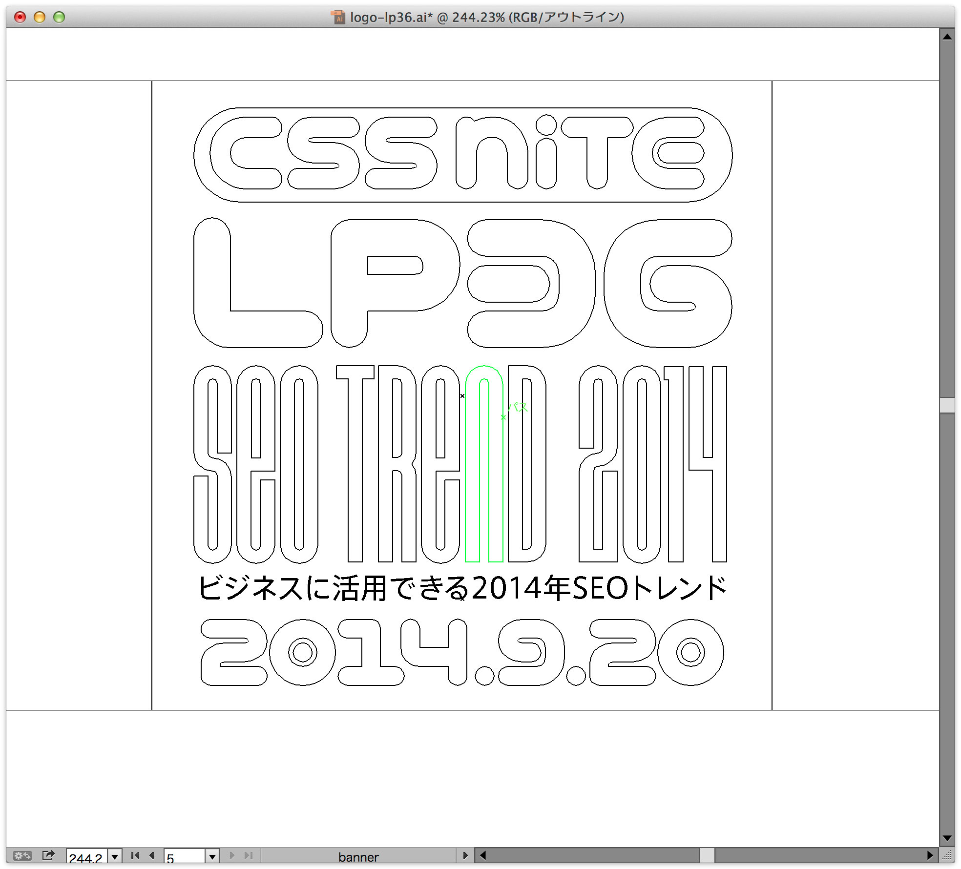
Task: Go to the first artboard
Action: pos(136,855)
